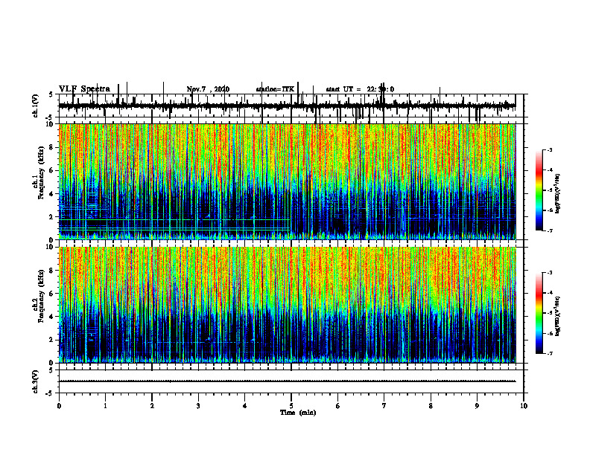590x455 pixels.
Task: Click the ch.1 spectrogram color scale bar
Action: pyautogui.click(x=539, y=190)
